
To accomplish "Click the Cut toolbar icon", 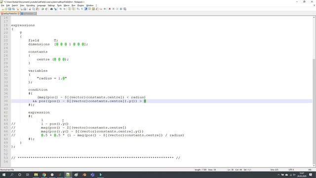I will point(30,9).
